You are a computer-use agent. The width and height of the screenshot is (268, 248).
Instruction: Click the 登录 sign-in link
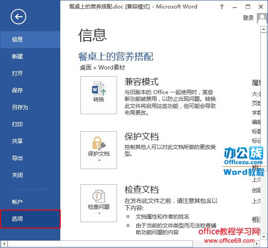[x=248, y=18]
